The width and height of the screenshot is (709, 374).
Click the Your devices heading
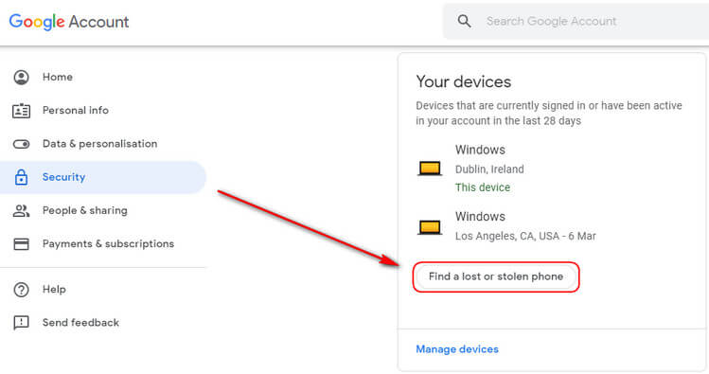(464, 81)
